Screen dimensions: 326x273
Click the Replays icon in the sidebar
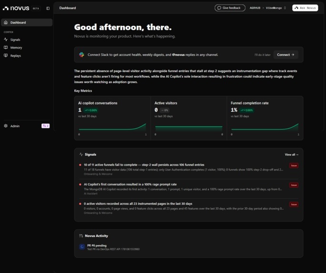(x=6, y=55)
